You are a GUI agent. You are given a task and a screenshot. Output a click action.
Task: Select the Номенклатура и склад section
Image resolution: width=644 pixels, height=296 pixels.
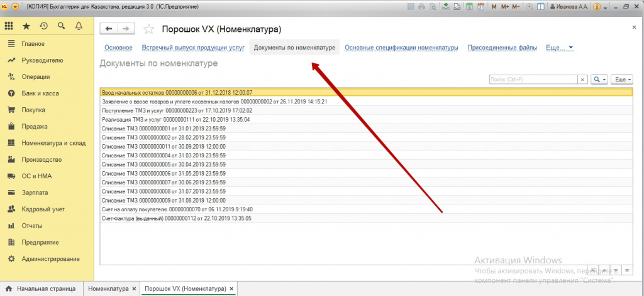pyautogui.click(x=53, y=143)
